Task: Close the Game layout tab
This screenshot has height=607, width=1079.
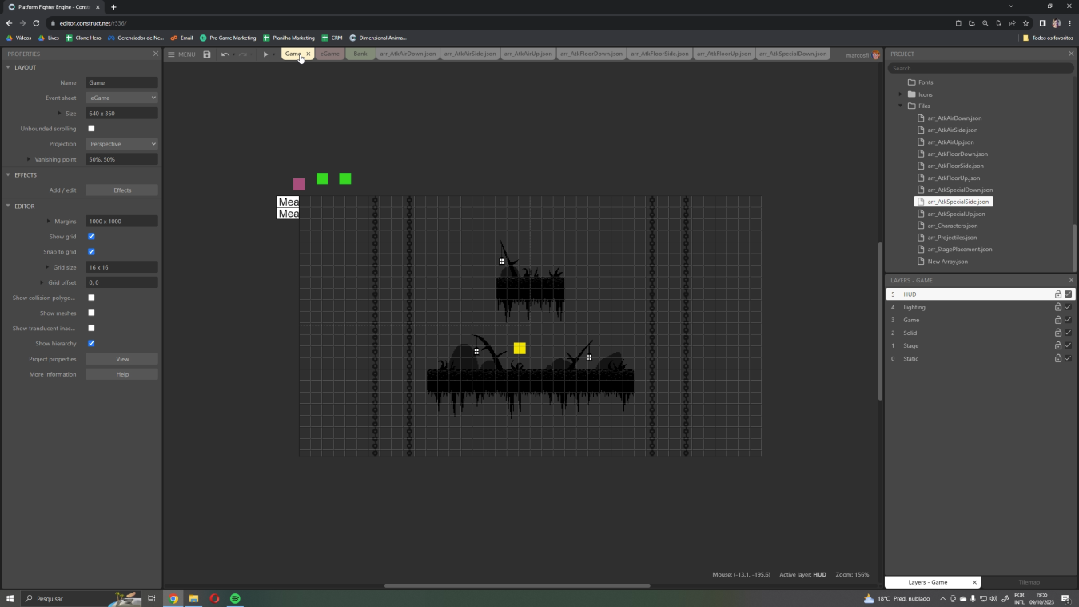Action: (308, 54)
